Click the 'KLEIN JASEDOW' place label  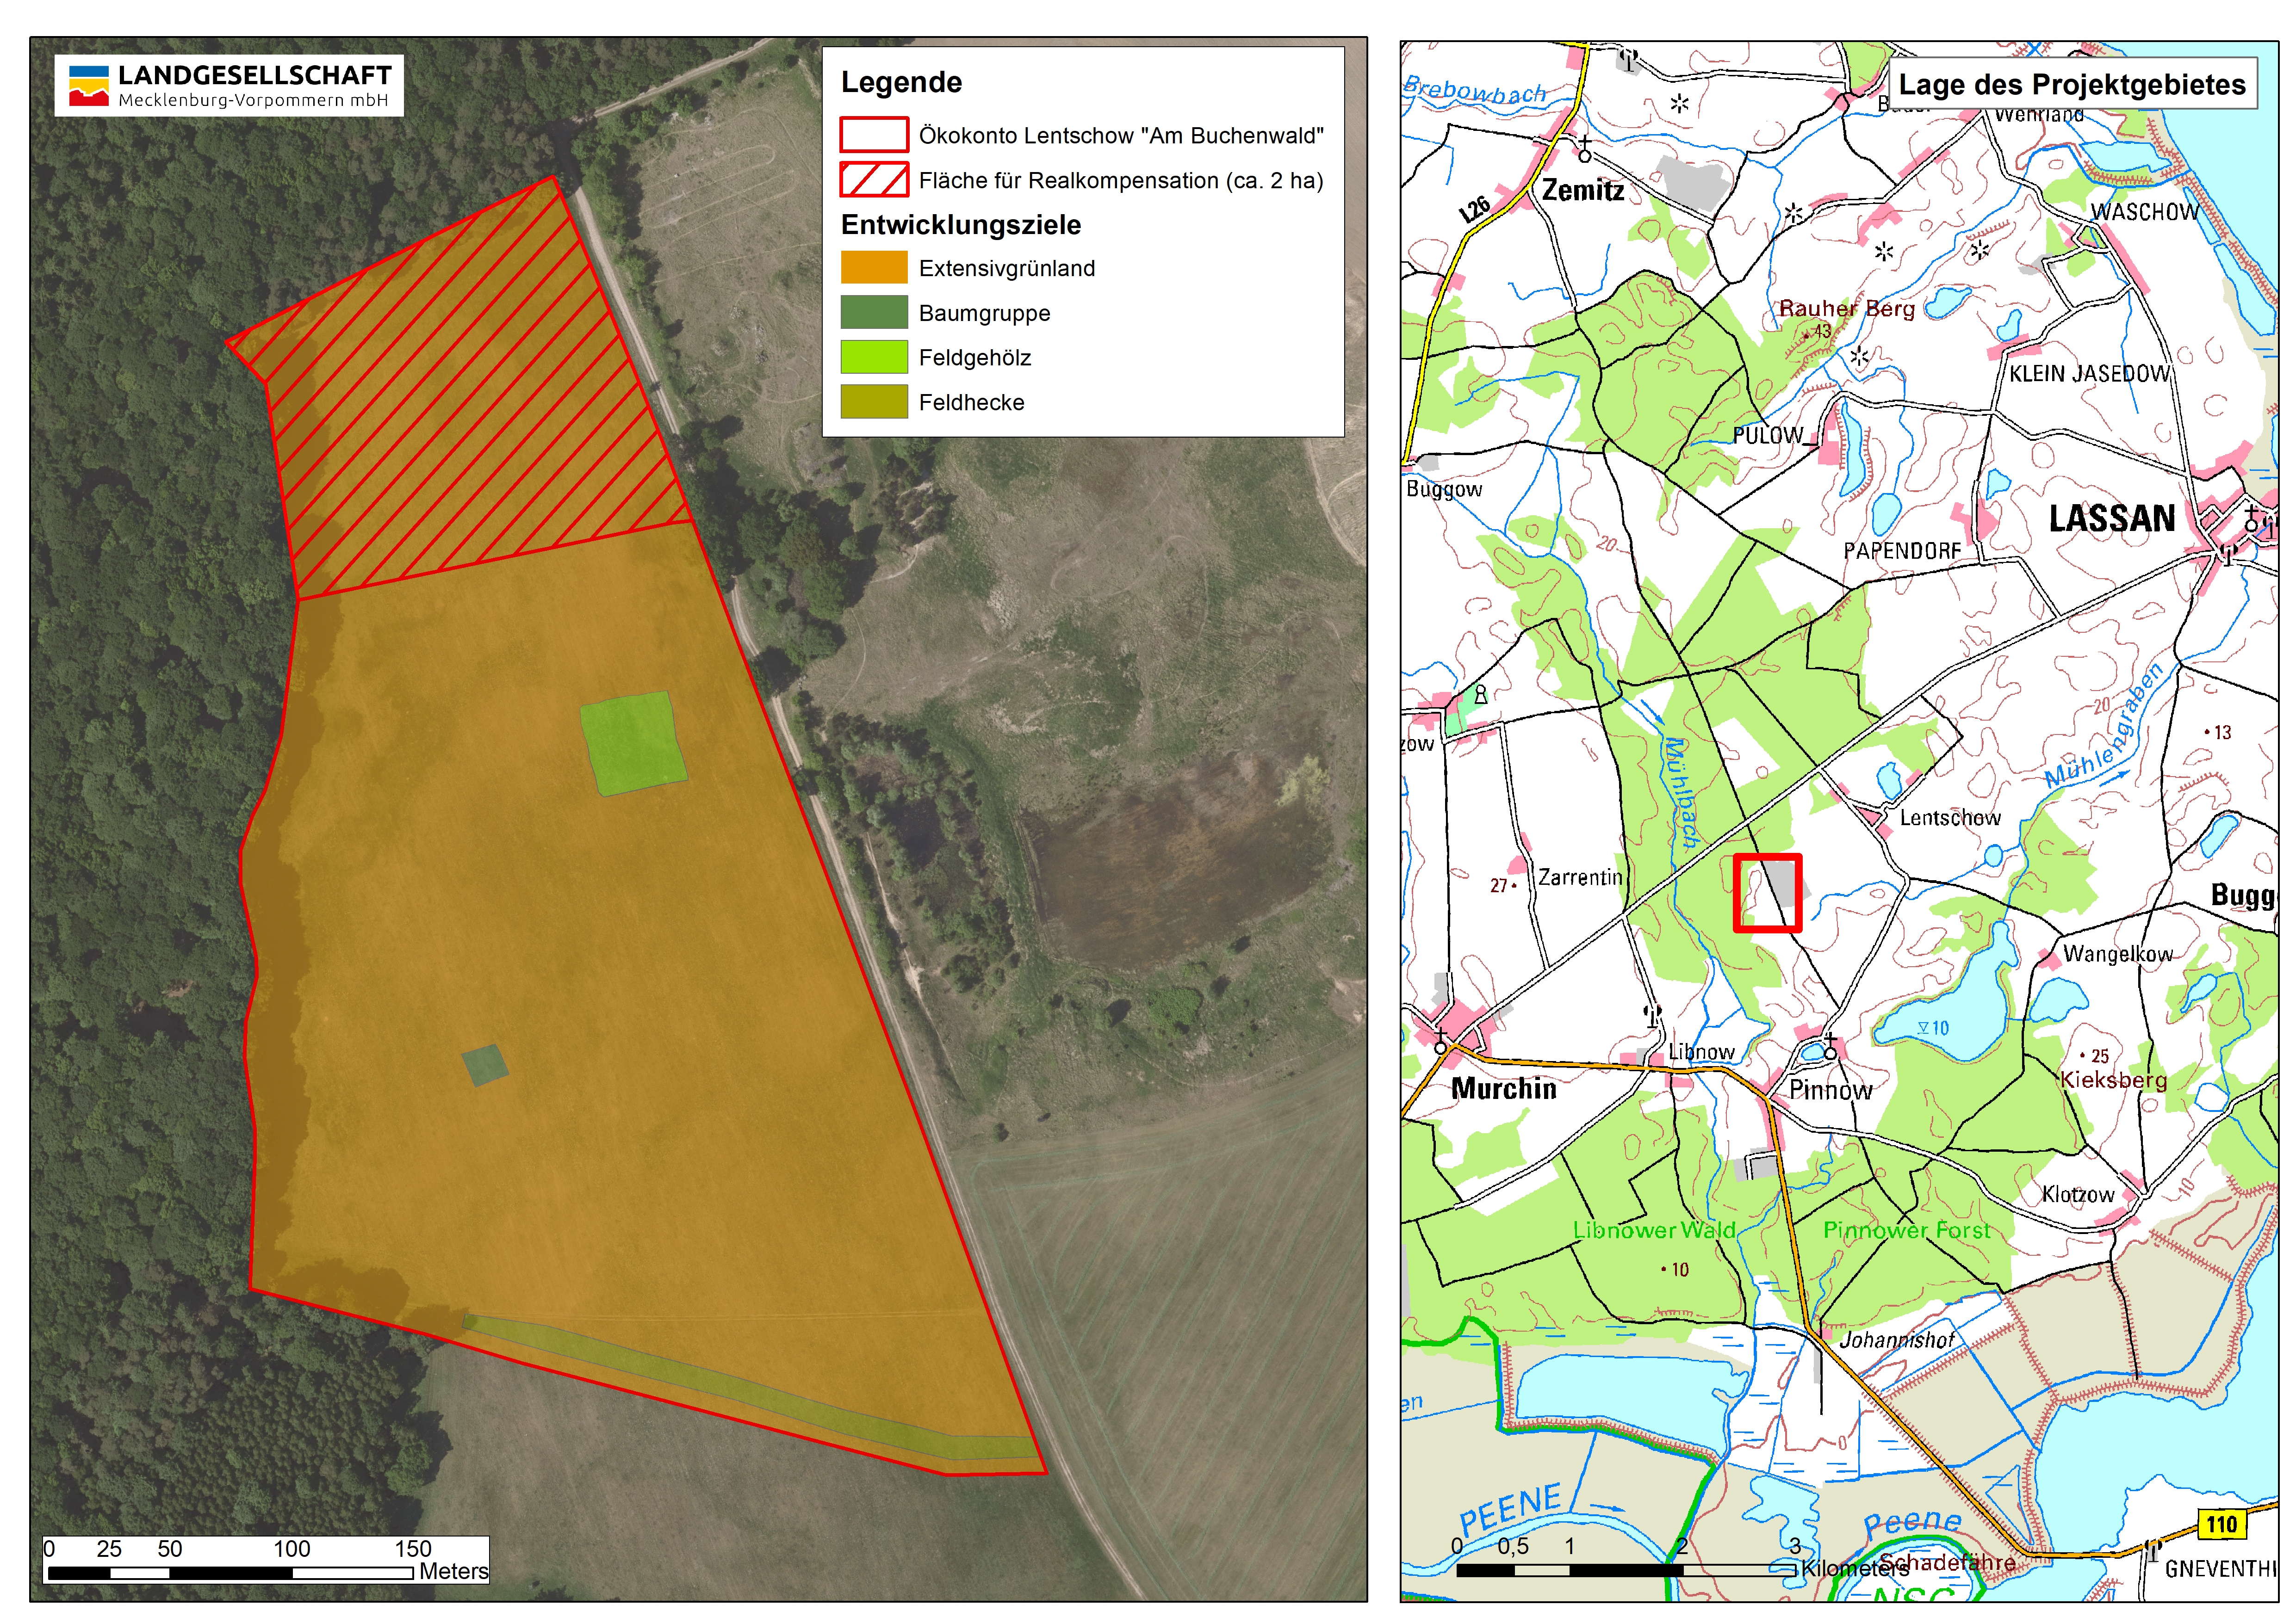tap(2090, 374)
